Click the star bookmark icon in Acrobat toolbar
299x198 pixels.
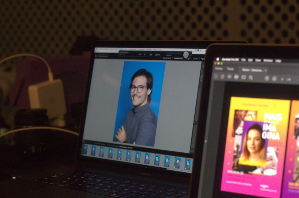222,77
